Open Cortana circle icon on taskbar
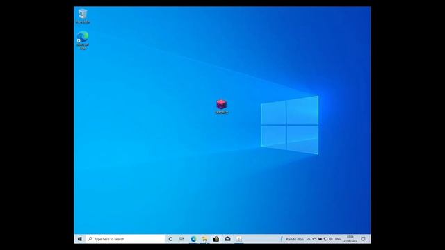This screenshot has height=250, width=445. (x=170, y=239)
